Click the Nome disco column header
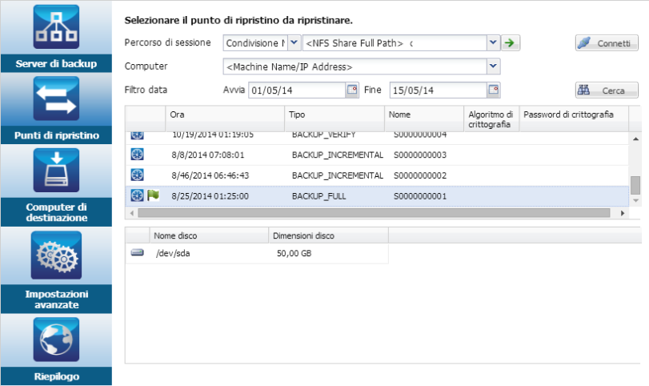The width and height of the screenshot is (649, 386). tap(209, 235)
